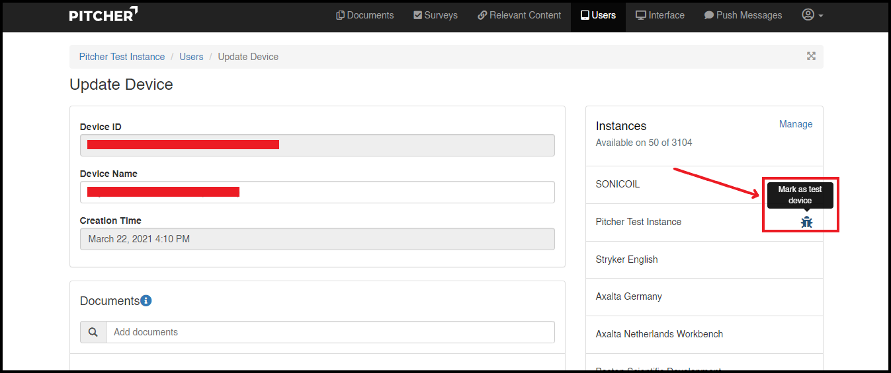Screen dimensions: 891x373
Task: Open the Documents navigation tab
Action: (364, 15)
